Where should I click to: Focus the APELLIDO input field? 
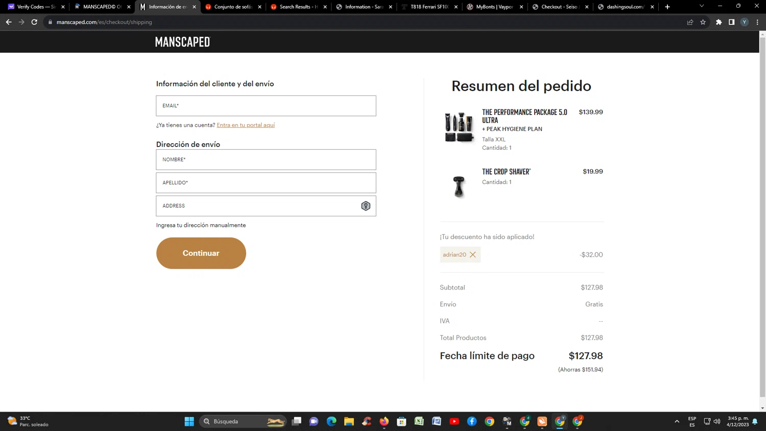tap(266, 183)
